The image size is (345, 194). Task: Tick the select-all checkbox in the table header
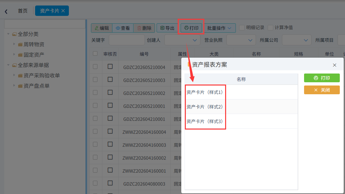[x=95, y=53]
